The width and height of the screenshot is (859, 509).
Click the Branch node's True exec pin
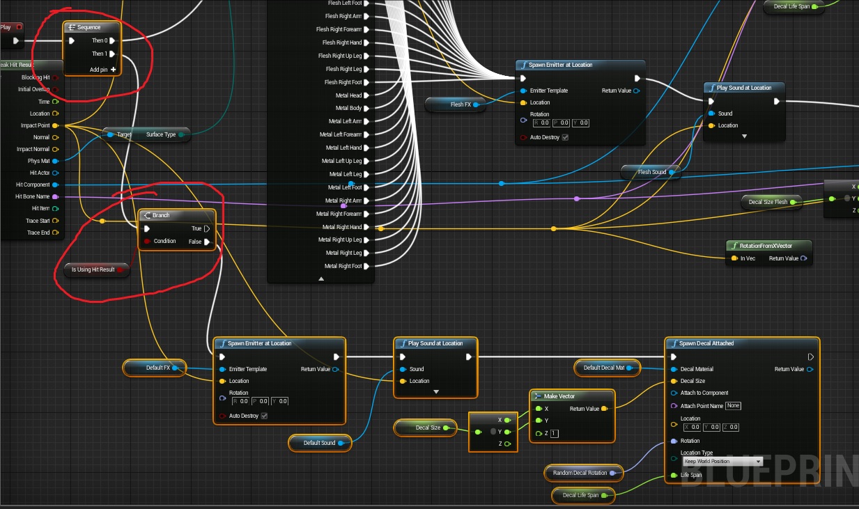point(207,228)
